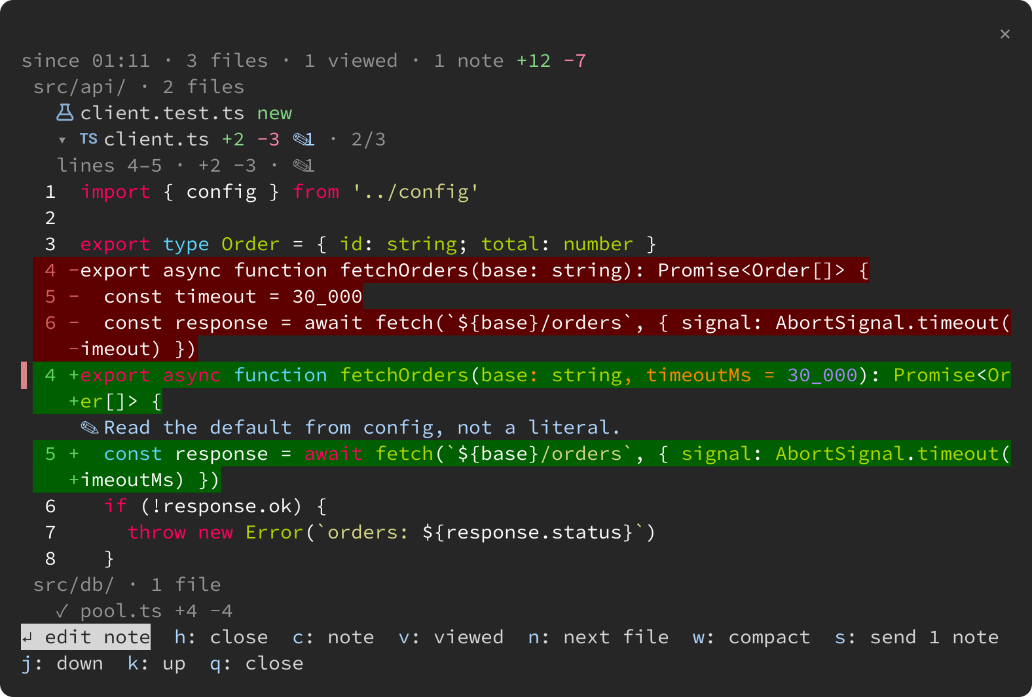Click the added line with timeoutMs parameter
Screen dimensions: 1032x697
[x=522, y=388]
